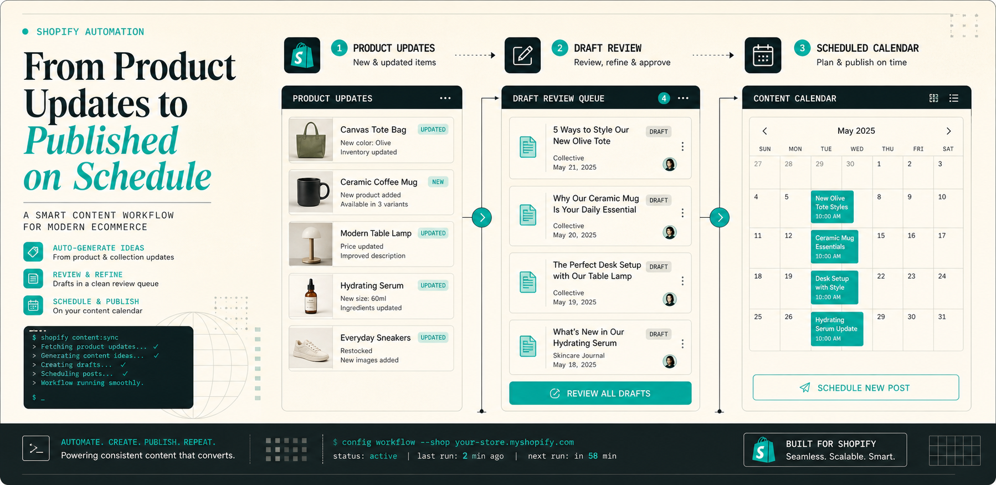
Task: Go to previous month in Content Calendar
Action: click(x=764, y=131)
